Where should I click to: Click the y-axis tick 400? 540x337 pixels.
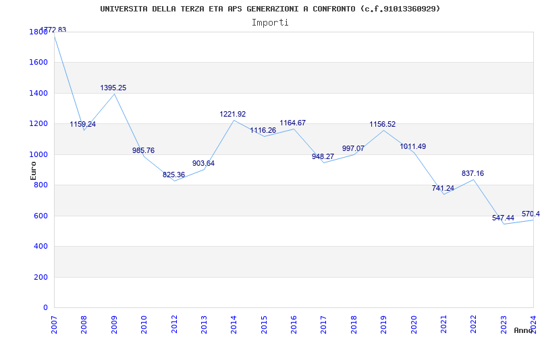coord(40,247)
